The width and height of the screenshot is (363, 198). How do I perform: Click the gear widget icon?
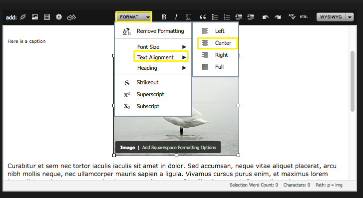[x=59, y=17]
